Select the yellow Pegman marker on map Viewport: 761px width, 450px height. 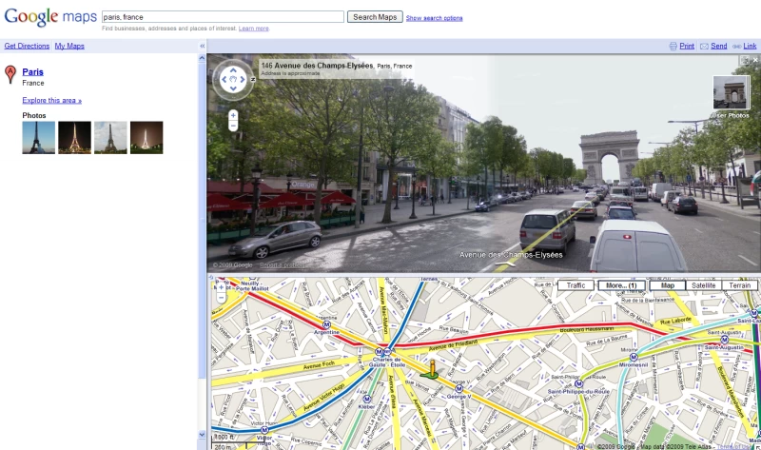[431, 368]
